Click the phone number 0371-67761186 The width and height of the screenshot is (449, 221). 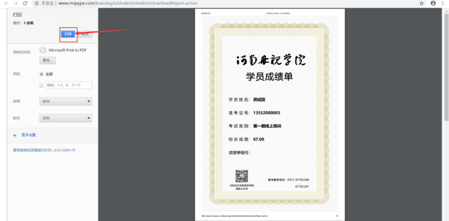click(298, 180)
